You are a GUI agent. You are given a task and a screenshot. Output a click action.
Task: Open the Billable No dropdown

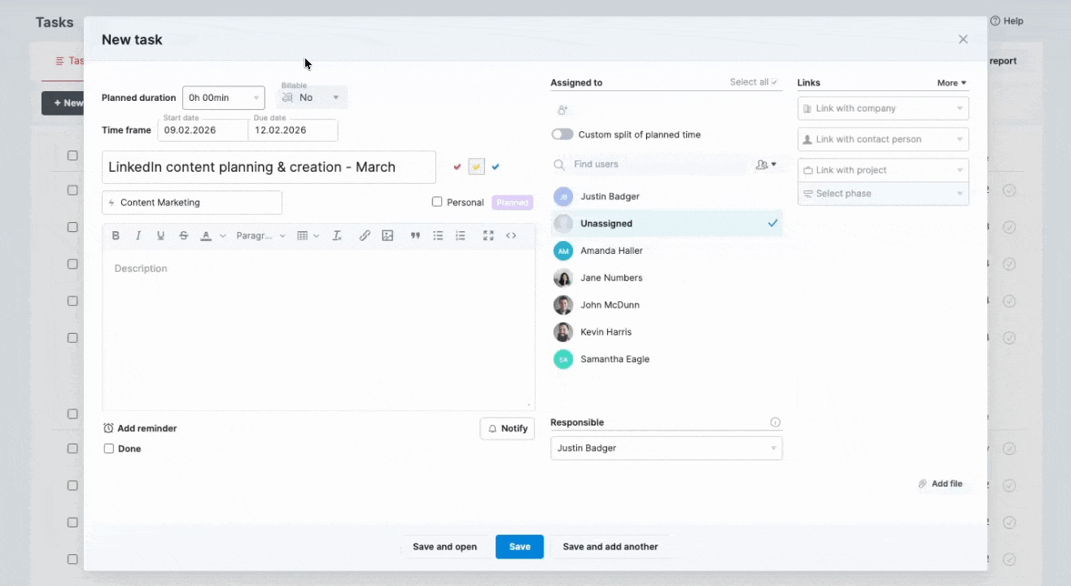click(312, 98)
